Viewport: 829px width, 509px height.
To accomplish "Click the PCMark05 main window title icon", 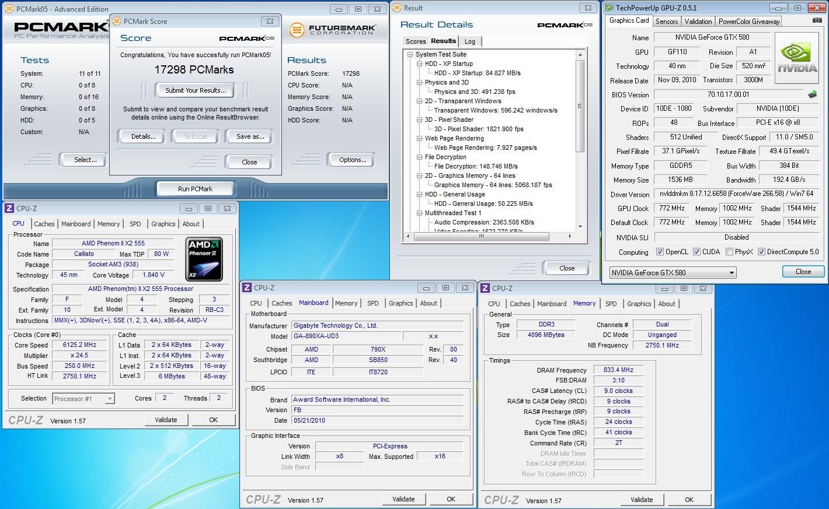I will 9,9.
